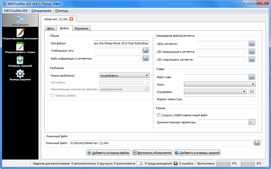The image size is (271, 169).
Task: Click the Имя файла title field
Action: (x=122, y=43)
